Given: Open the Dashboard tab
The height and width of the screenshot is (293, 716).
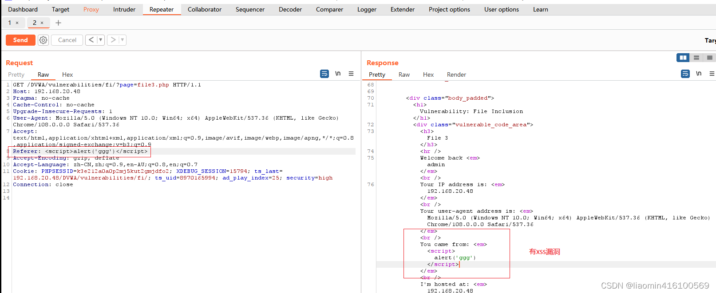Looking at the screenshot, I should (23, 9).
